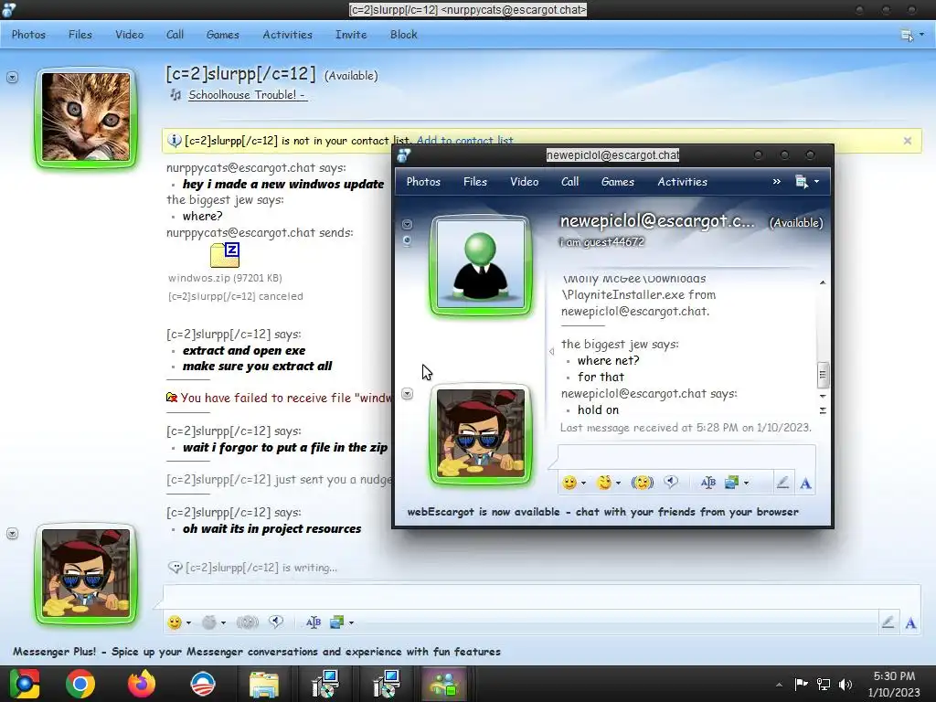936x702 pixels.
Task: Switch to handwriting mode in newepiclol window
Action: click(782, 483)
